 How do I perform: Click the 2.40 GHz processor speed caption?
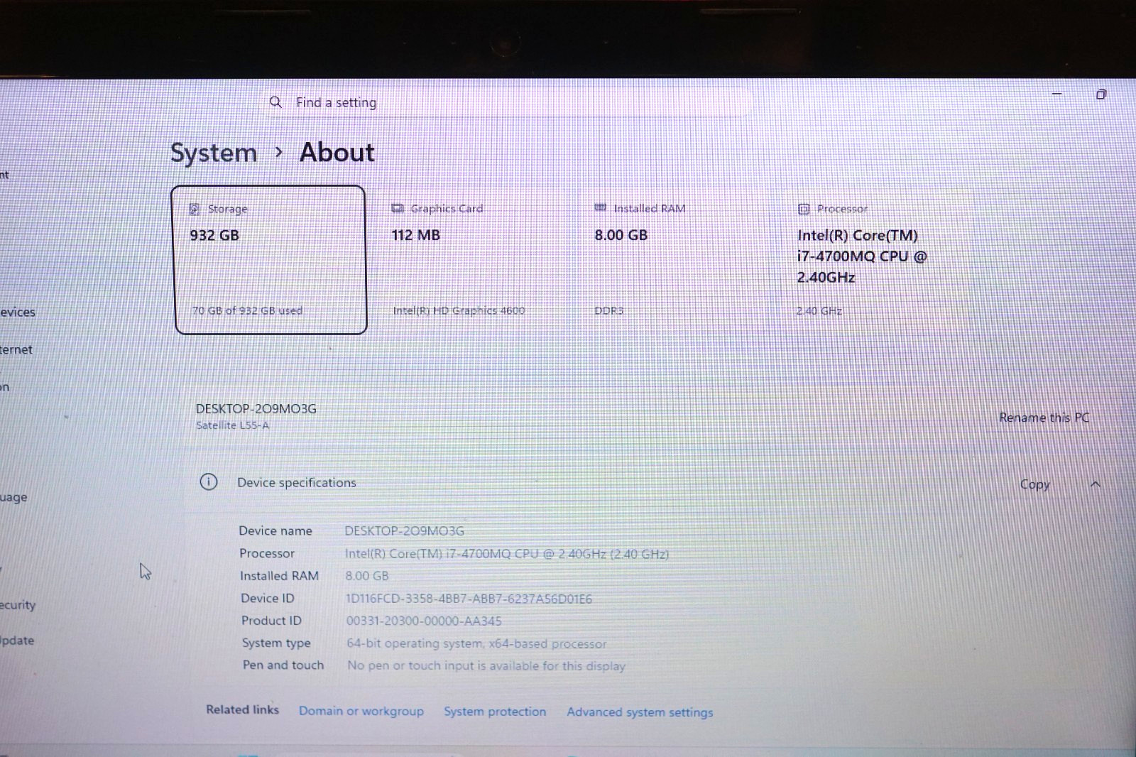(x=819, y=310)
